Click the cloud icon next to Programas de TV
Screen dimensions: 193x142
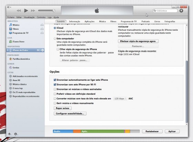tap(42, 33)
